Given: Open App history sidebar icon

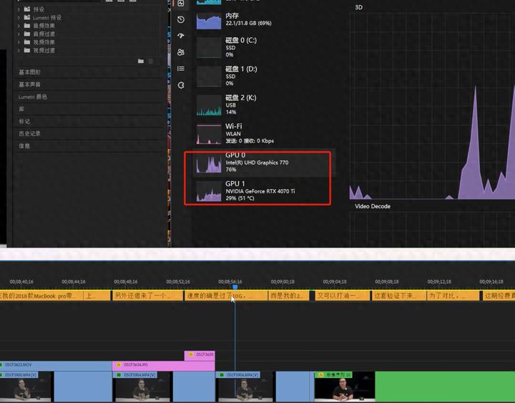Looking at the screenshot, I should [x=181, y=19].
